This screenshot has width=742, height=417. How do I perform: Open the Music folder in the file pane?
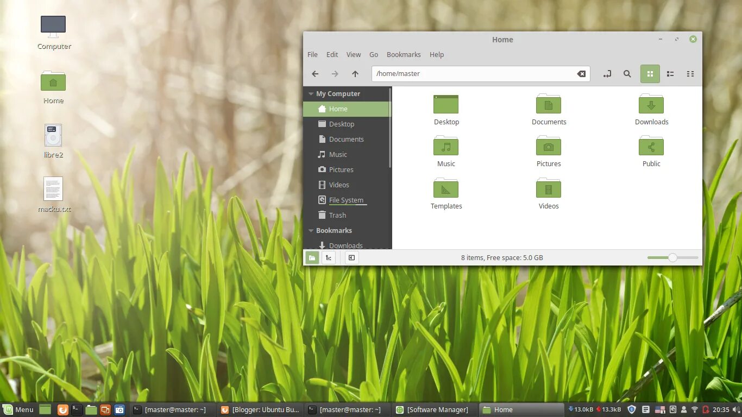coord(446,152)
